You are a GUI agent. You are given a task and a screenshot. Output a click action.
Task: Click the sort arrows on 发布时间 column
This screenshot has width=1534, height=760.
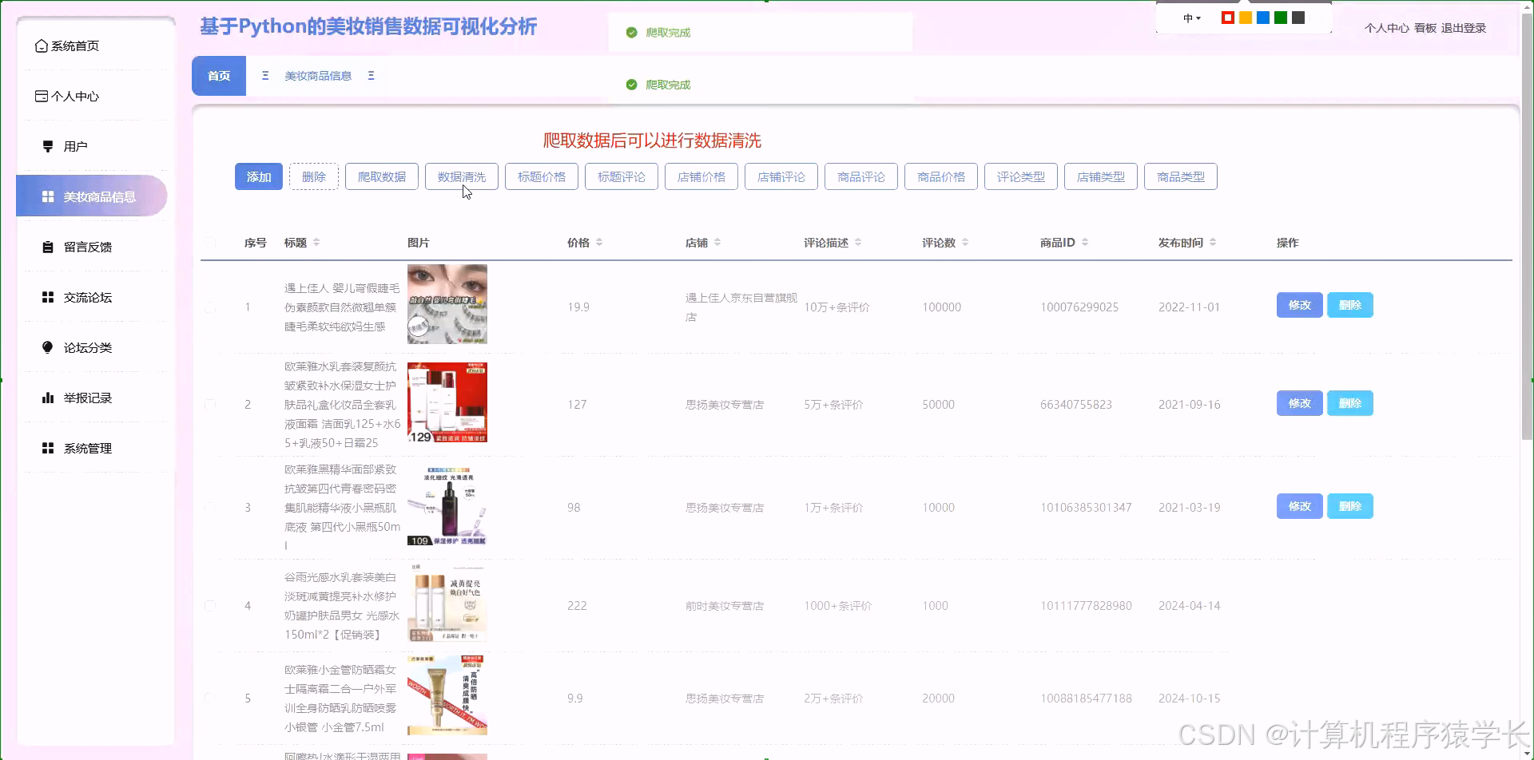[x=1214, y=242]
